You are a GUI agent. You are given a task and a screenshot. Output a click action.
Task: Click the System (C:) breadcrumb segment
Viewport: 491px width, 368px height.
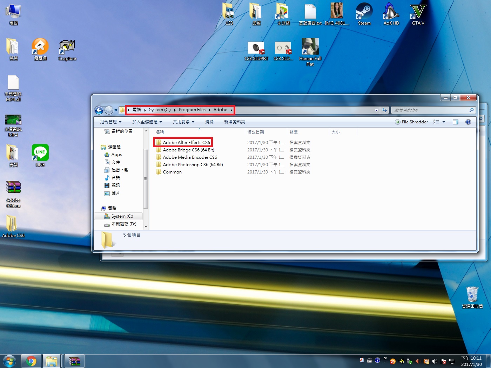click(160, 110)
